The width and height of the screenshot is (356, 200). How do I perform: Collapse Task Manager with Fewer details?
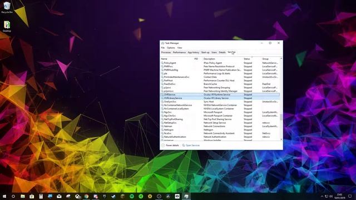click(x=170, y=146)
